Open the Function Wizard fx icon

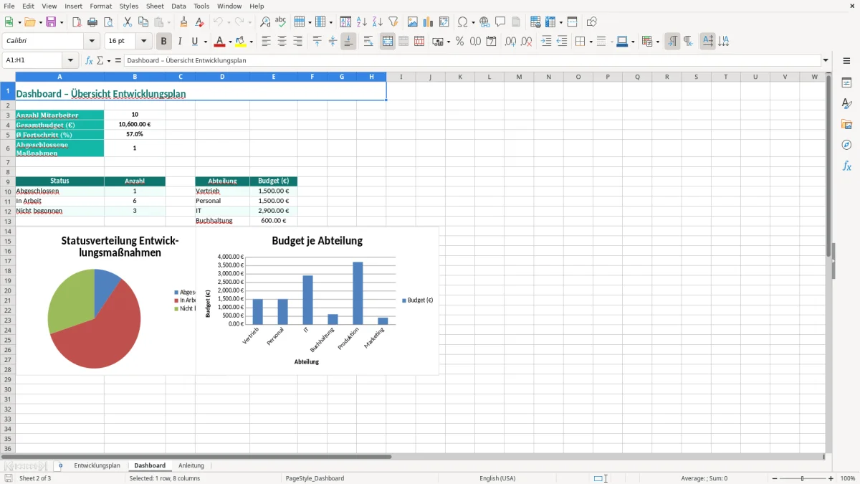click(89, 61)
